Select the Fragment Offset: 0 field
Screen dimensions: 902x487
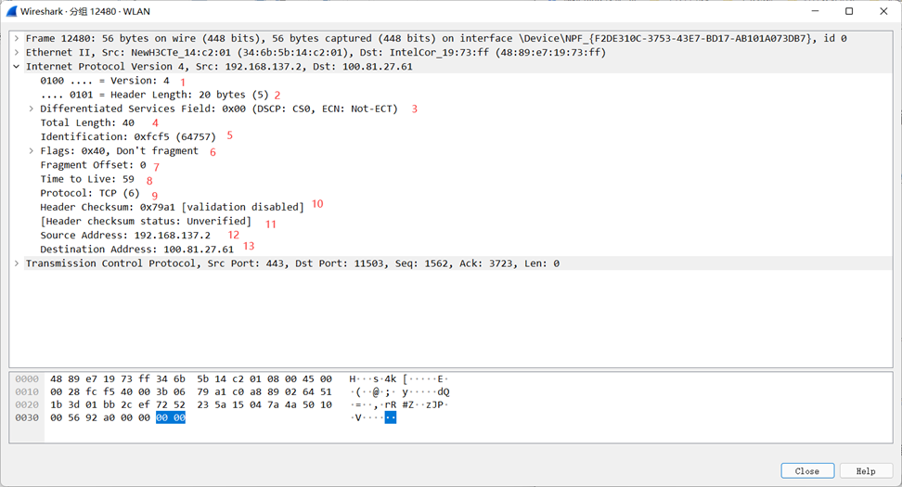click(93, 165)
